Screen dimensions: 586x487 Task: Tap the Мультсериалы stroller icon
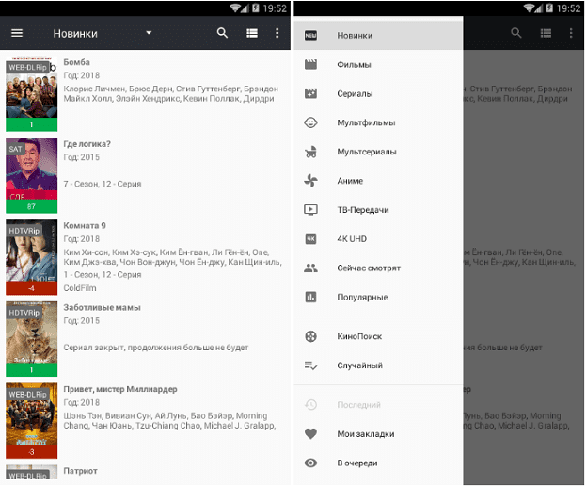311,152
